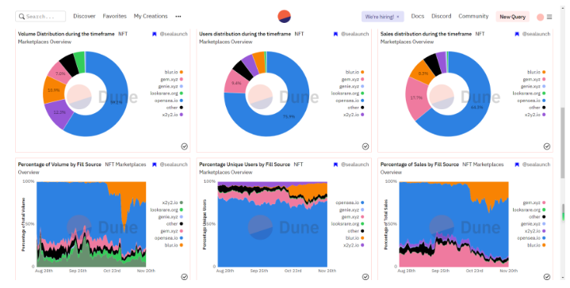This screenshot has height=288, width=570.
Task: Open Sales distribution during the timeframe title
Action: 426,34
